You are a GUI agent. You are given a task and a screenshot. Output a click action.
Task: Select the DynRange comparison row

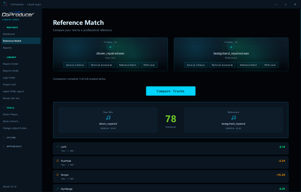(x=171, y=188)
